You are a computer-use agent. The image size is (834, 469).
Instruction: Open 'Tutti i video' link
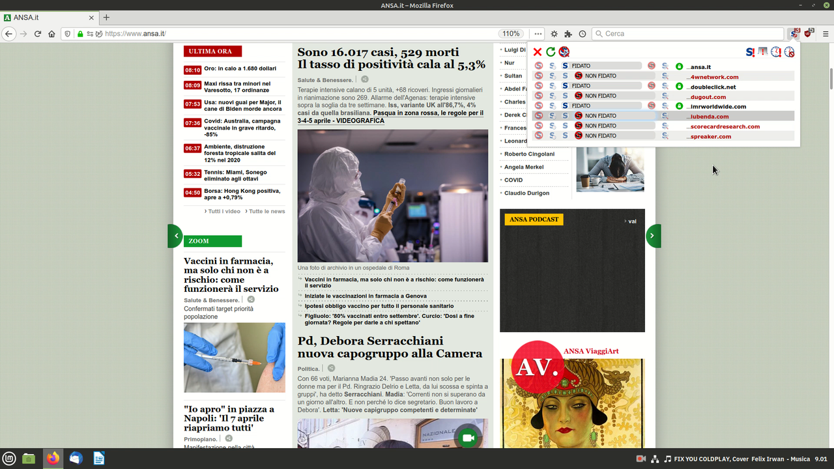coord(223,211)
